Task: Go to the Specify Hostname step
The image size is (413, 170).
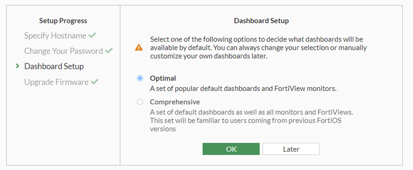Action: (x=55, y=36)
